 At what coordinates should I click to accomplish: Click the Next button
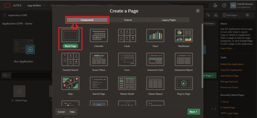click(194, 112)
